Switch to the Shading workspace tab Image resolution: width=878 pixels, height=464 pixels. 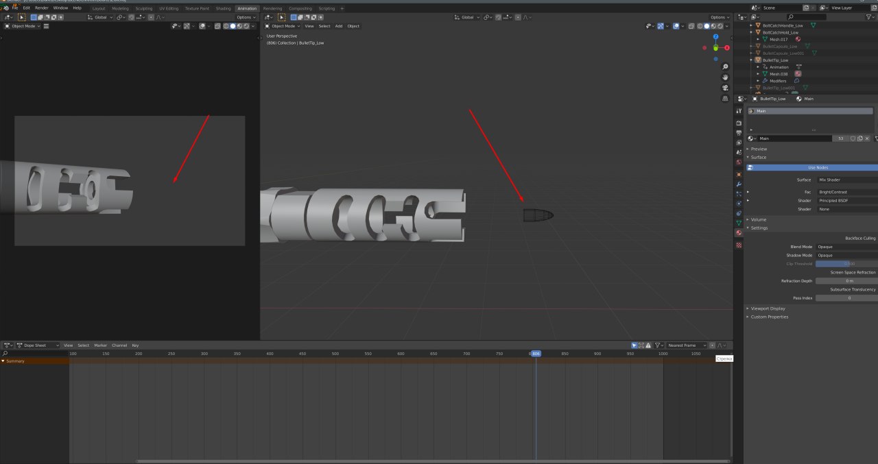(x=223, y=8)
